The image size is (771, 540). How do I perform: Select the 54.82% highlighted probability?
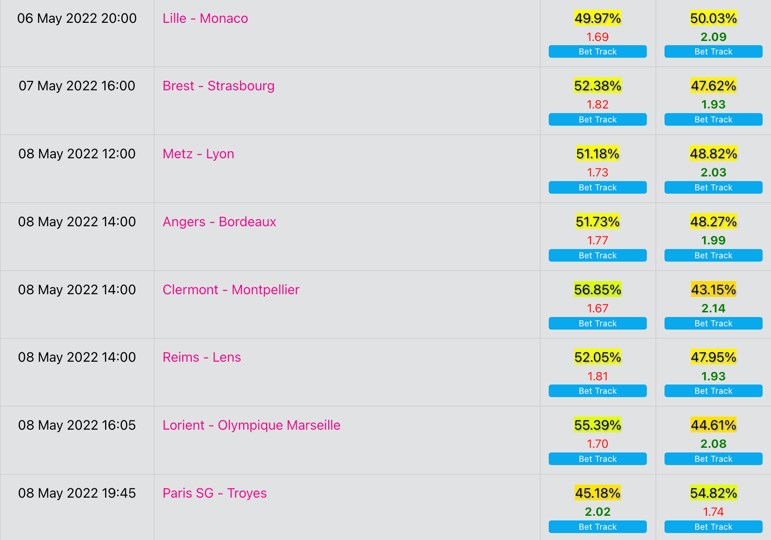coord(713,493)
